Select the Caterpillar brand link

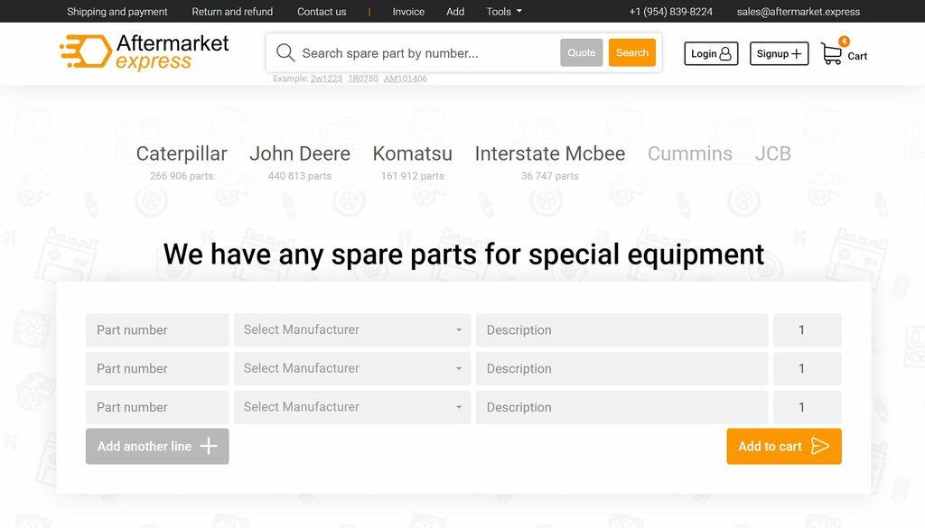[182, 154]
